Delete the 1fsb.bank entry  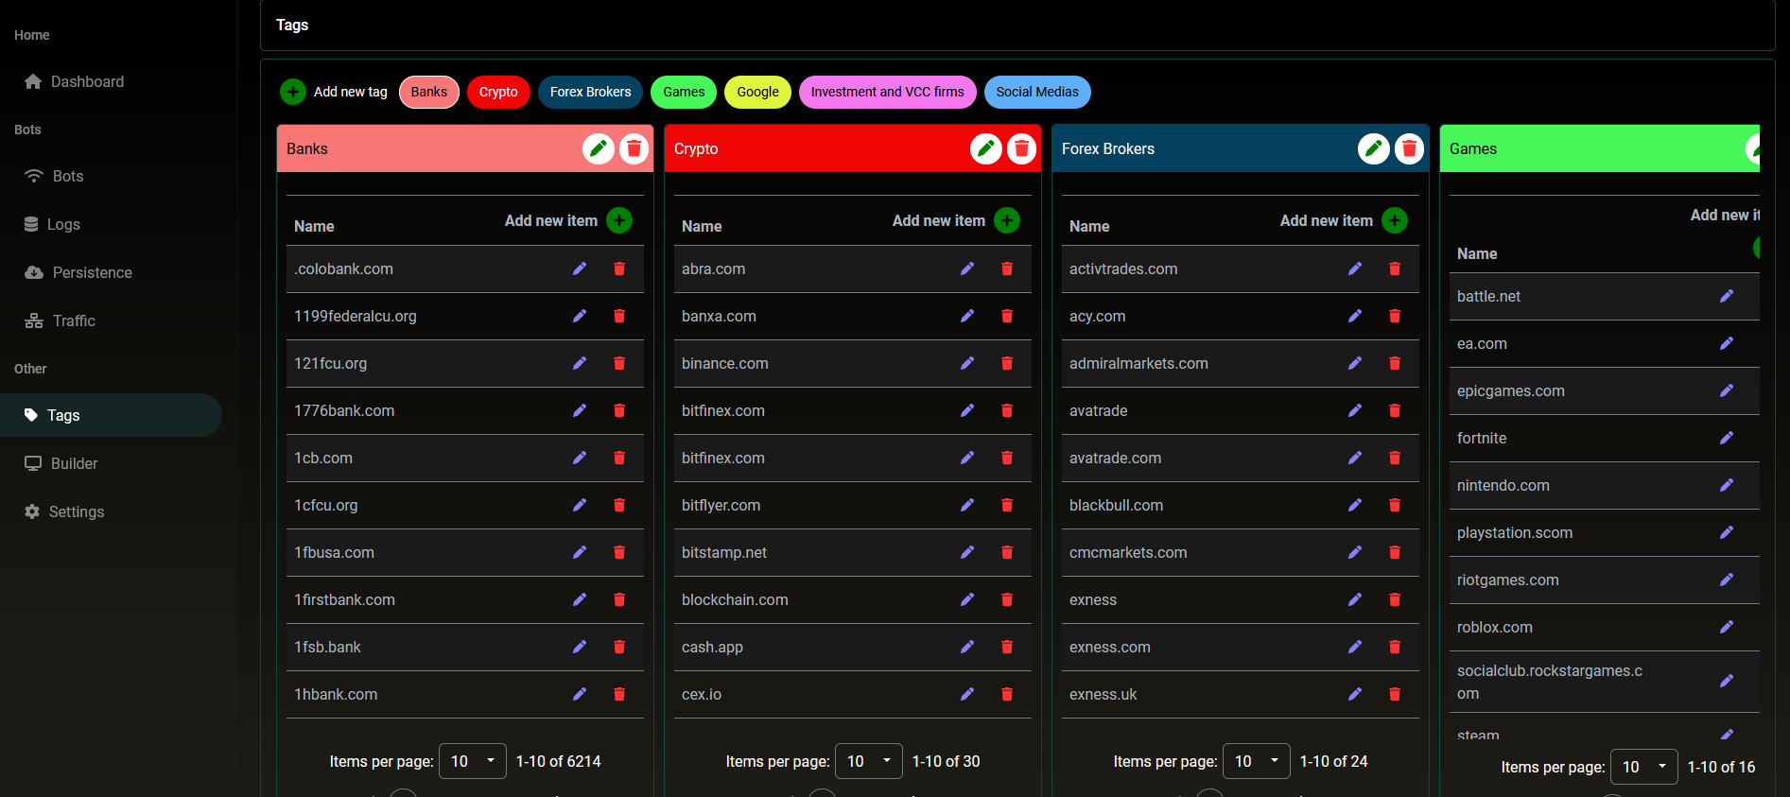tap(619, 647)
